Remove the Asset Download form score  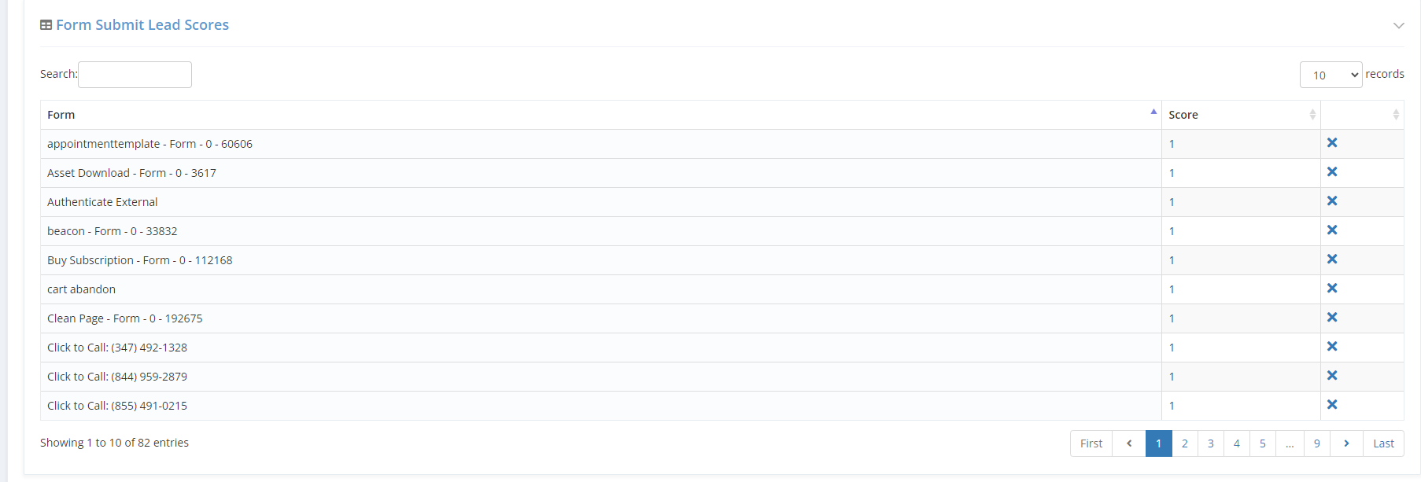tap(1332, 171)
